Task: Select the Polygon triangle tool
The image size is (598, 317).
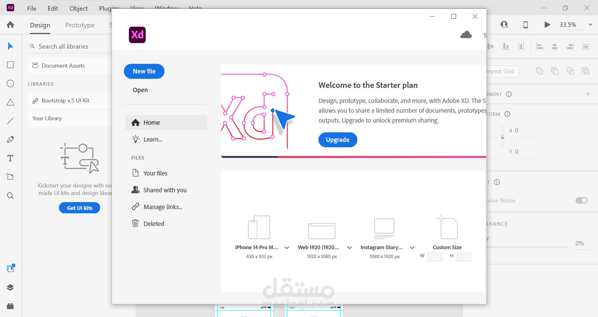Action: pyautogui.click(x=10, y=102)
